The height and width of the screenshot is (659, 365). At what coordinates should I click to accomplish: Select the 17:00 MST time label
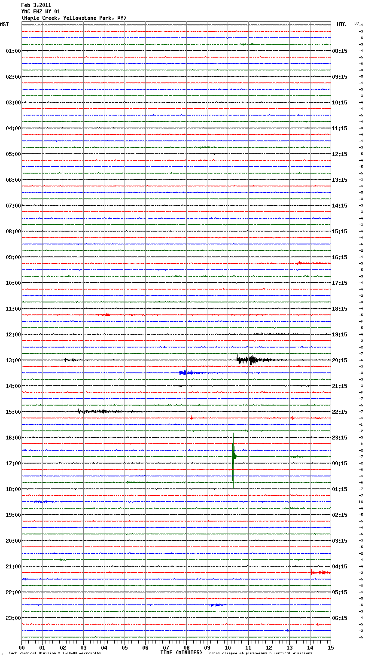13,464
